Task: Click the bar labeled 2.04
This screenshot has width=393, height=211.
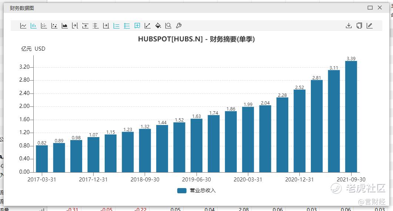Action: pos(265,139)
